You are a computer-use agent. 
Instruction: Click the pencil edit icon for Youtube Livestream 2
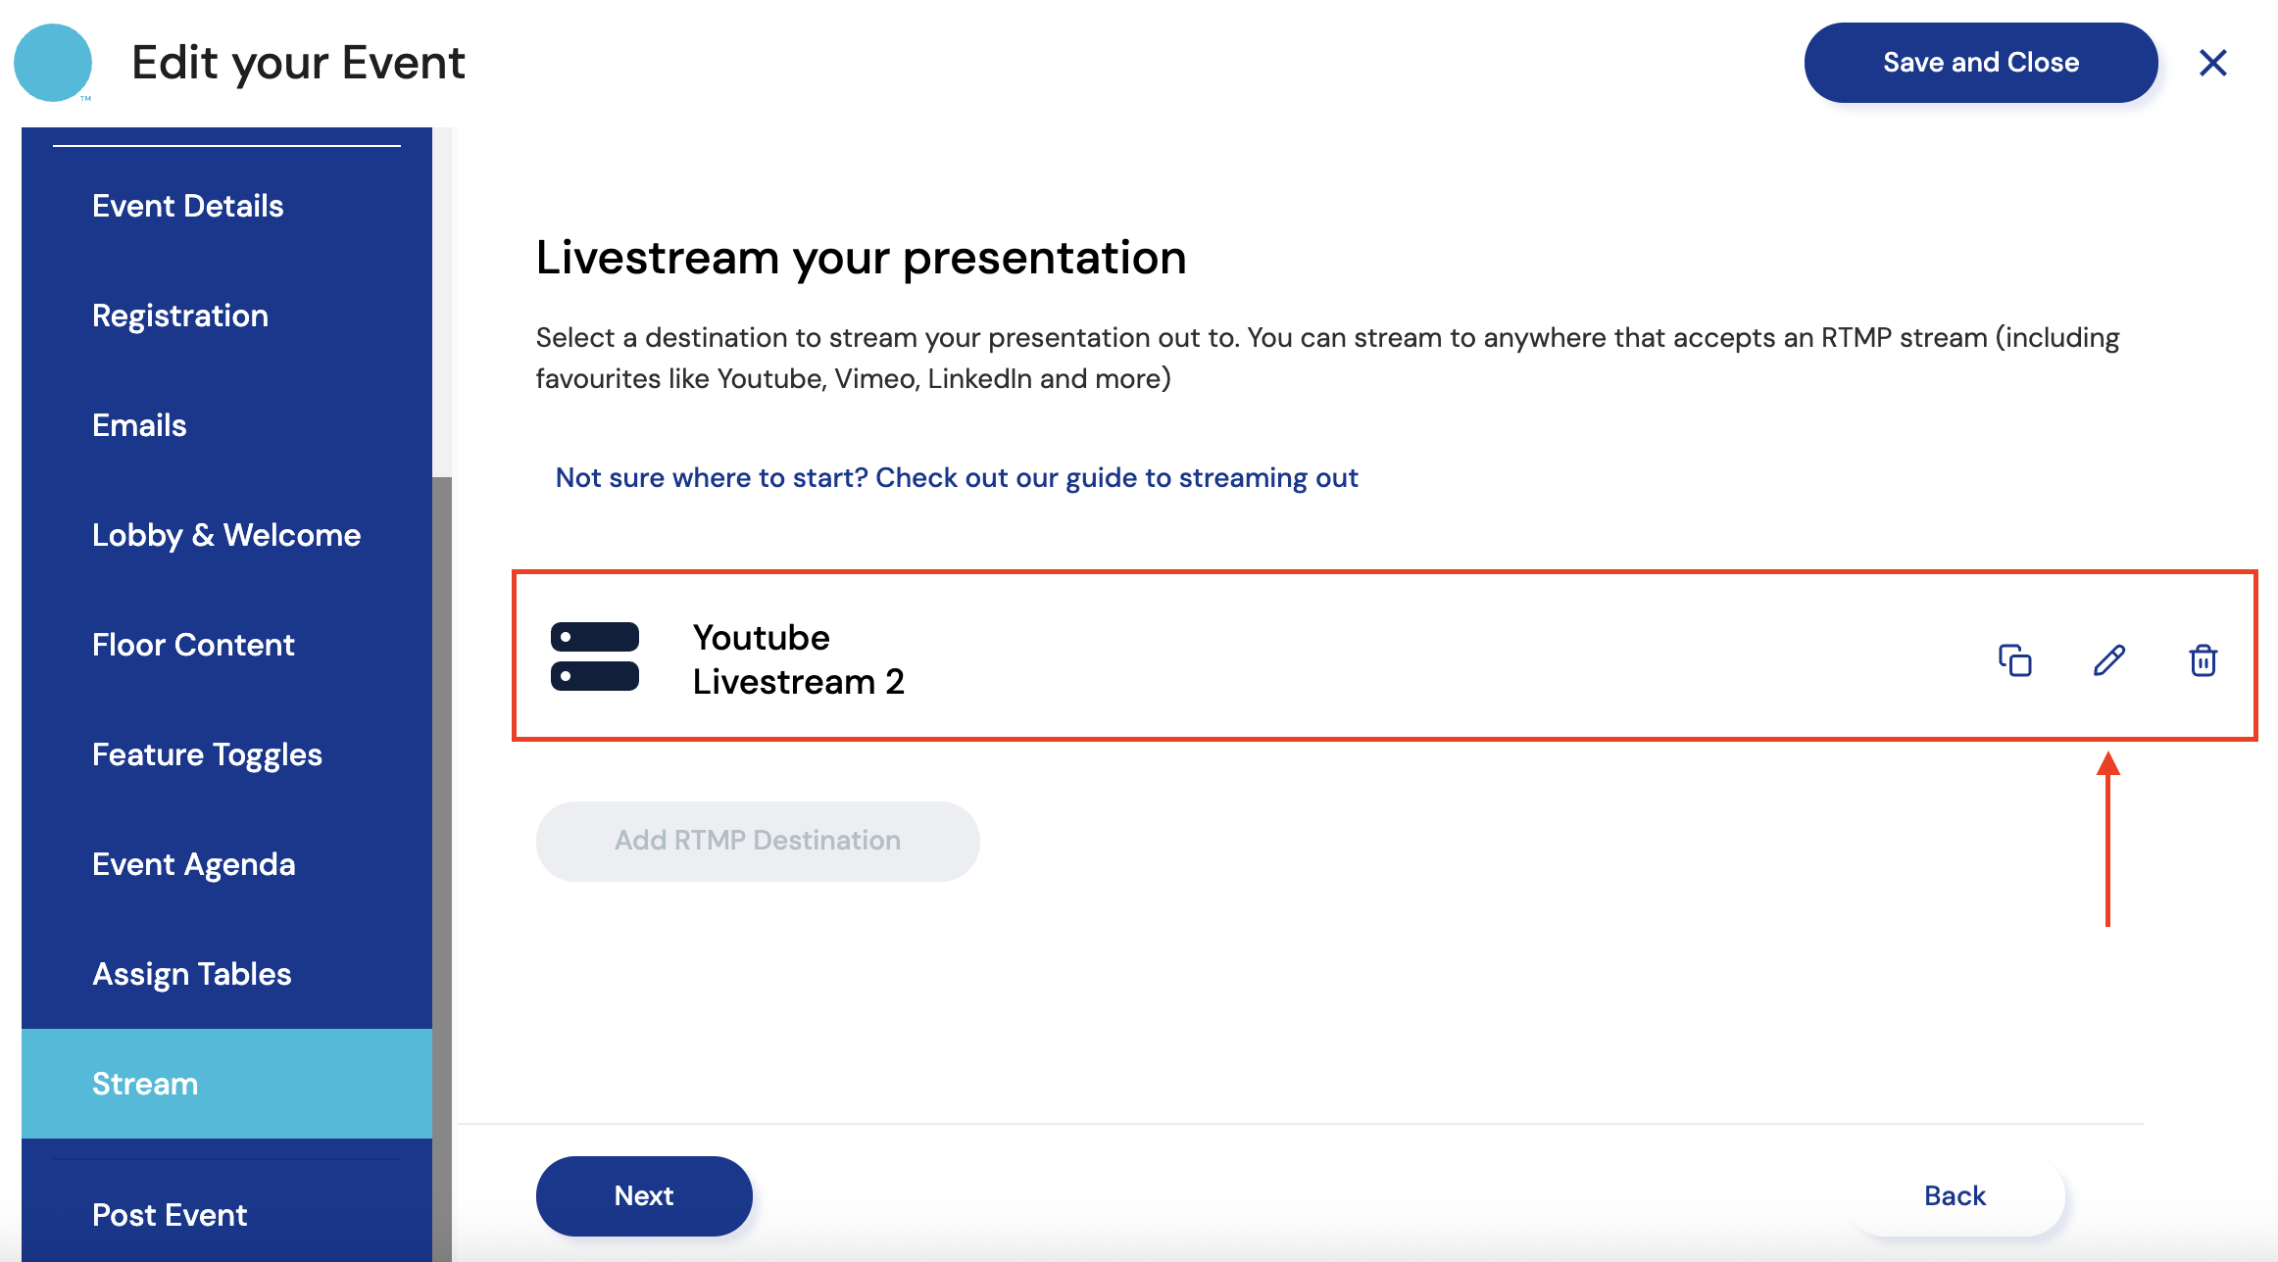tap(2108, 660)
